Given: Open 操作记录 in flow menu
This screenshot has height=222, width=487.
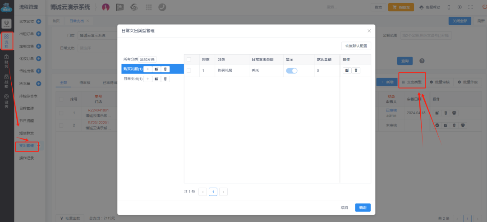Looking at the screenshot, I should click(x=27, y=158).
